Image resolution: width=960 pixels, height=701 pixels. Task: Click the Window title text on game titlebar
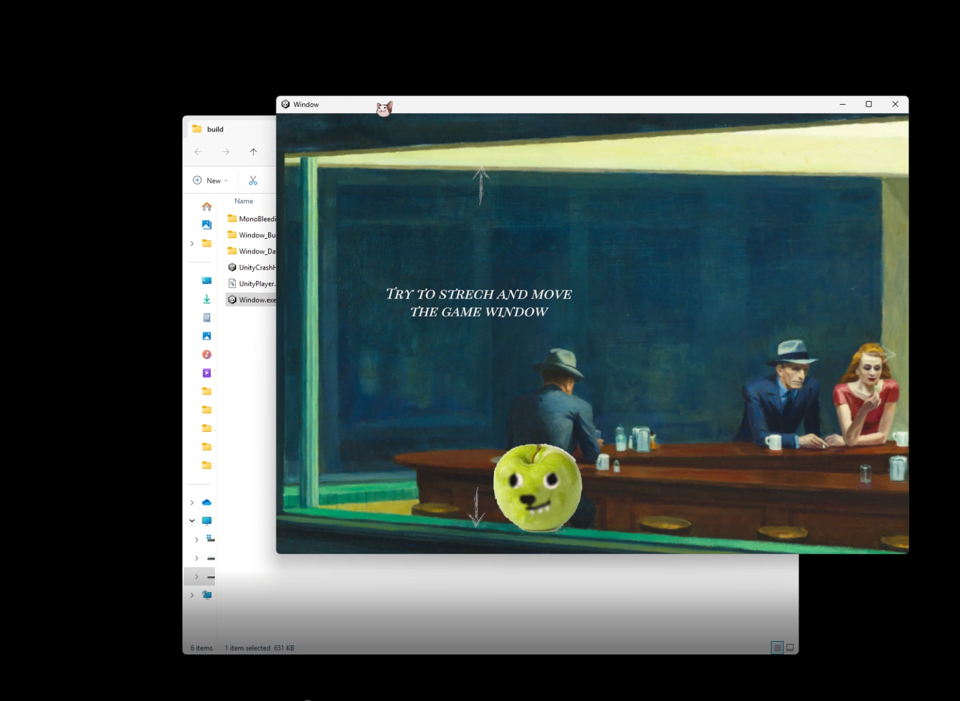(306, 104)
